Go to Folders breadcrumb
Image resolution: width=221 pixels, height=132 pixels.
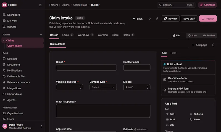click(x=54, y=5)
